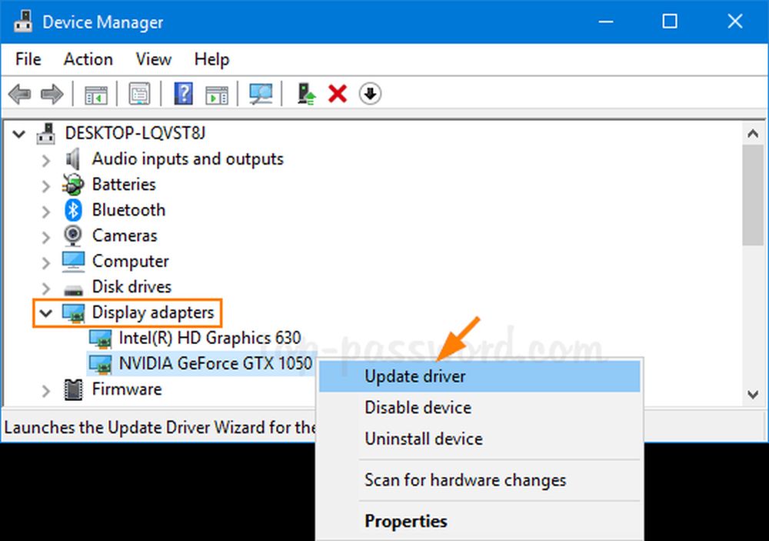Close the Device Manager window
Image resolution: width=769 pixels, height=541 pixels.
pyautogui.click(x=734, y=22)
